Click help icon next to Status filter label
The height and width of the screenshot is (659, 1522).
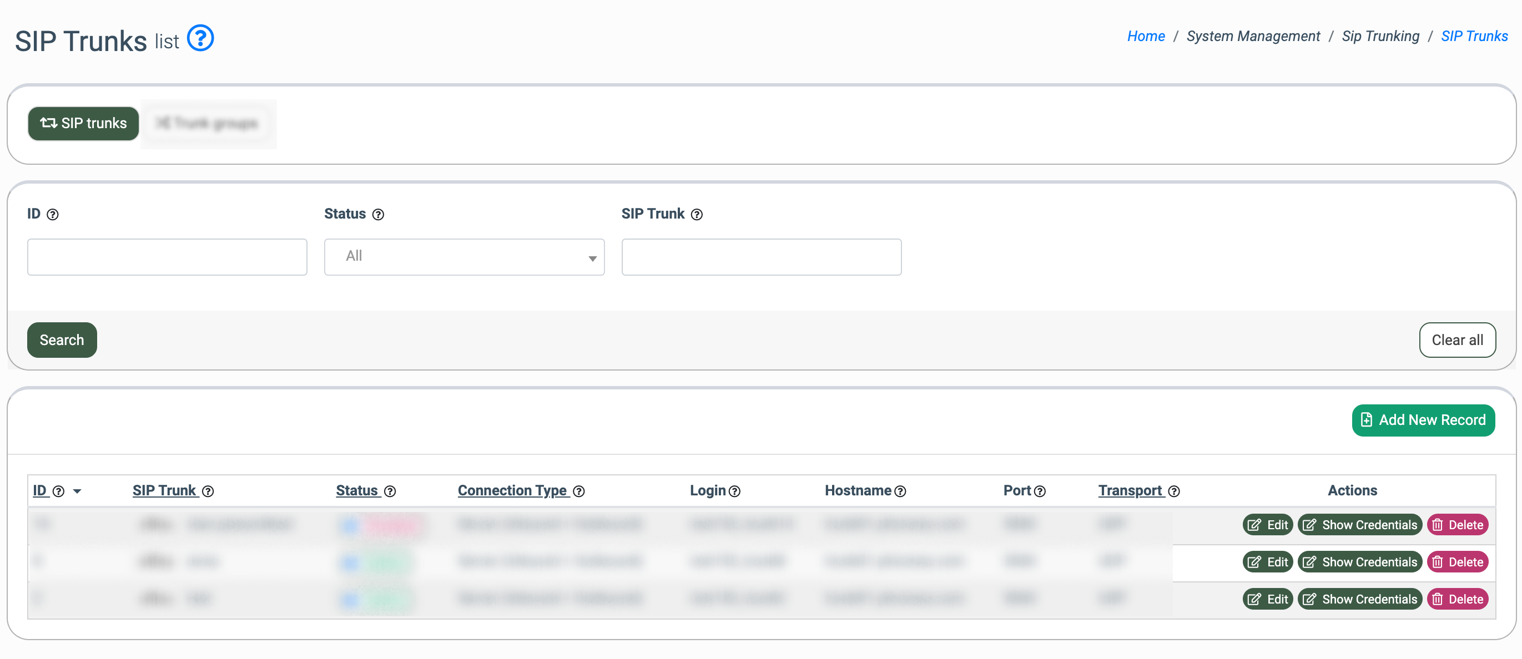tap(378, 214)
